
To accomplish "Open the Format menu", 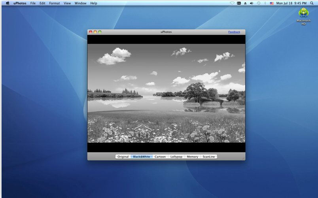I will pyautogui.click(x=54, y=3).
